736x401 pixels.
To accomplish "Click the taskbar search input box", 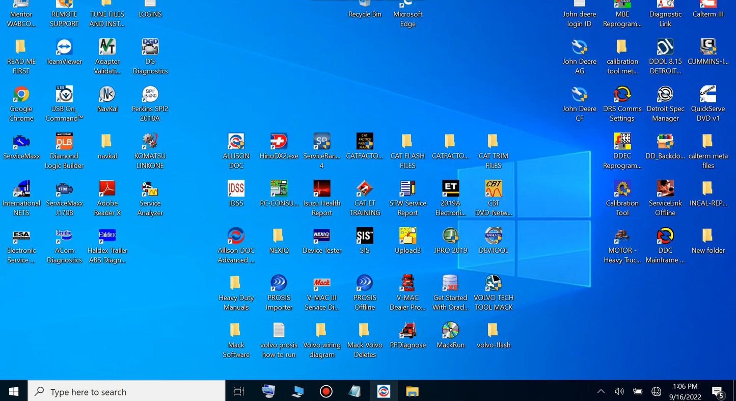I will tap(127, 392).
